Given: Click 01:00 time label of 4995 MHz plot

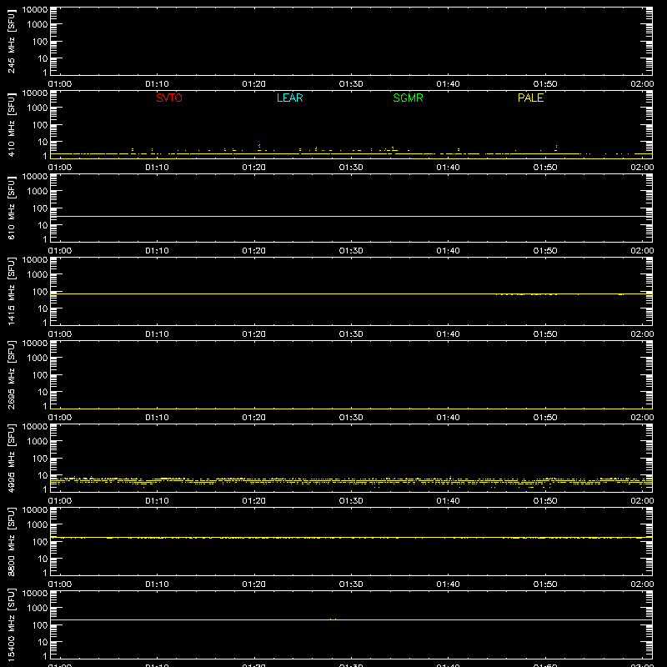Looking at the screenshot, I should pos(60,501).
